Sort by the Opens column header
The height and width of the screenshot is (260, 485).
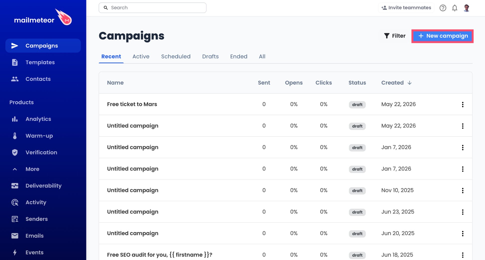pyautogui.click(x=294, y=83)
